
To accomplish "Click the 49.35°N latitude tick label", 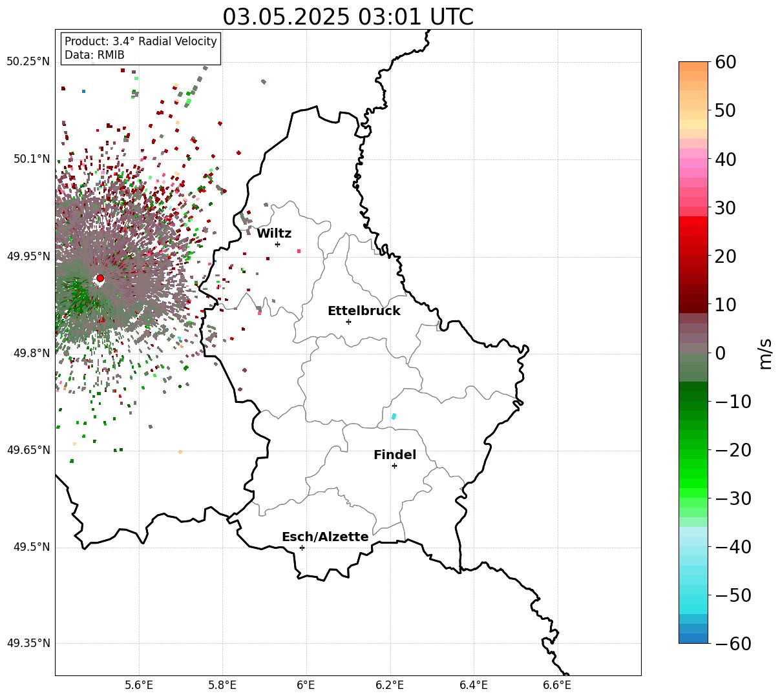I will [x=28, y=643].
